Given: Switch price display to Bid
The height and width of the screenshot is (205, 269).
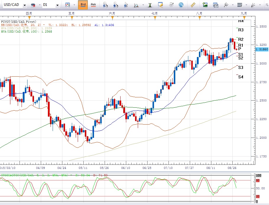Looking at the screenshot, I should (x=83, y=5).
